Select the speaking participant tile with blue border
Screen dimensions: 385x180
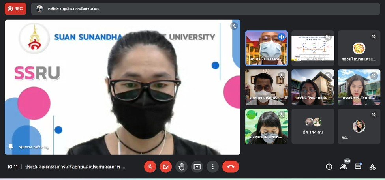click(x=267, y=48)
